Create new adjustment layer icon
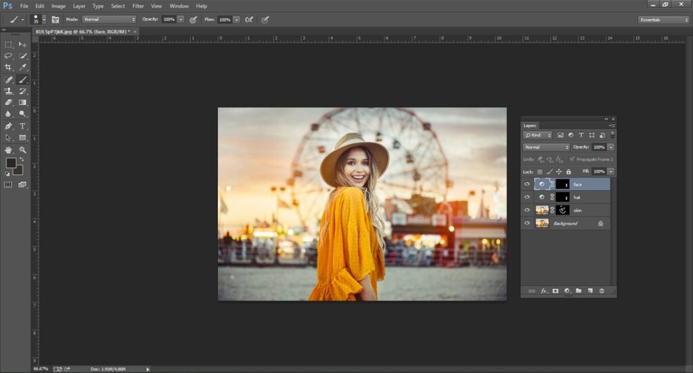Screen dimensions: 693x373 [567, 291]
